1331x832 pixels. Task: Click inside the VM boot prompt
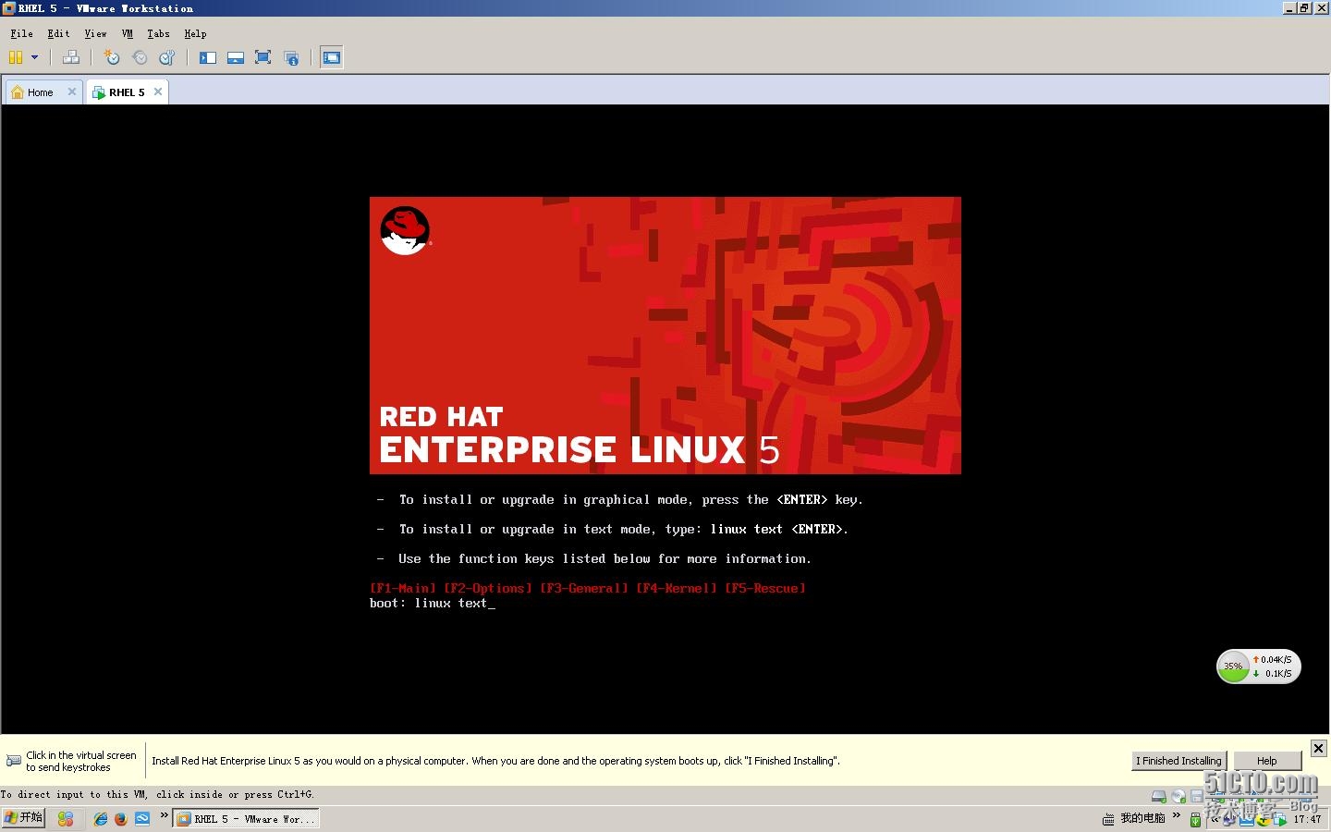(x=433, y=603)
